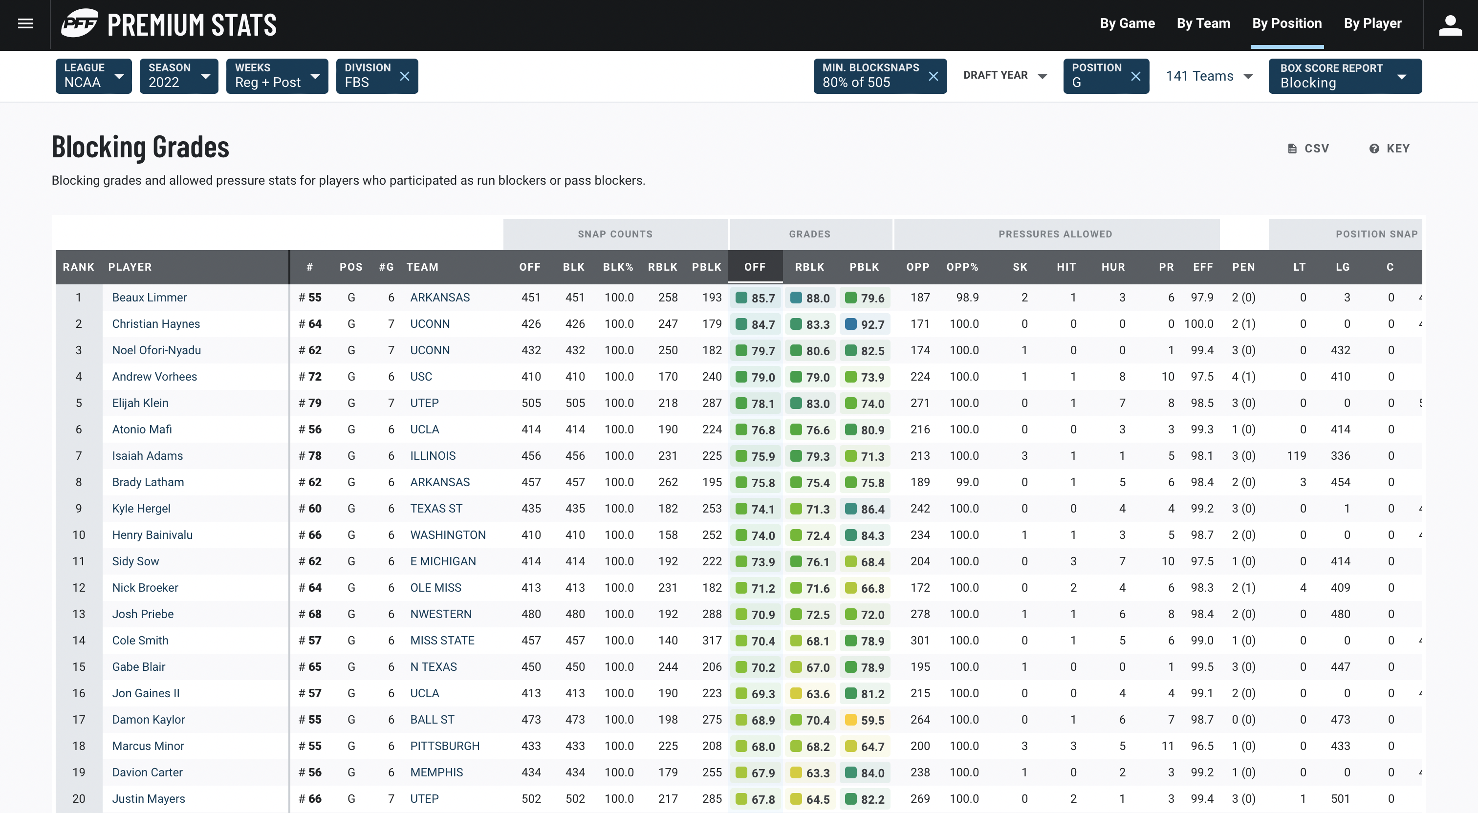Open the Season 2022 dropdown
1478x813 pixels.
pos(179,76)
